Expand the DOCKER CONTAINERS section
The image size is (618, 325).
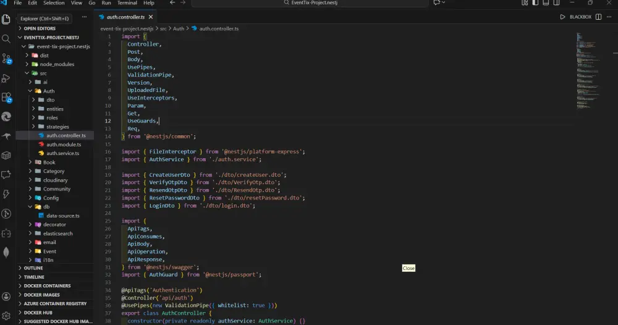coord(47,286)
